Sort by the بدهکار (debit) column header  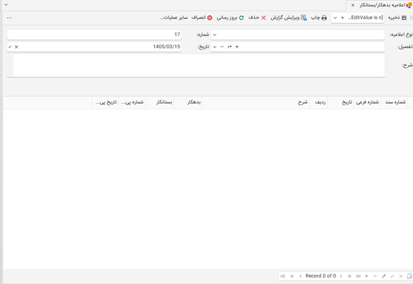188,102
